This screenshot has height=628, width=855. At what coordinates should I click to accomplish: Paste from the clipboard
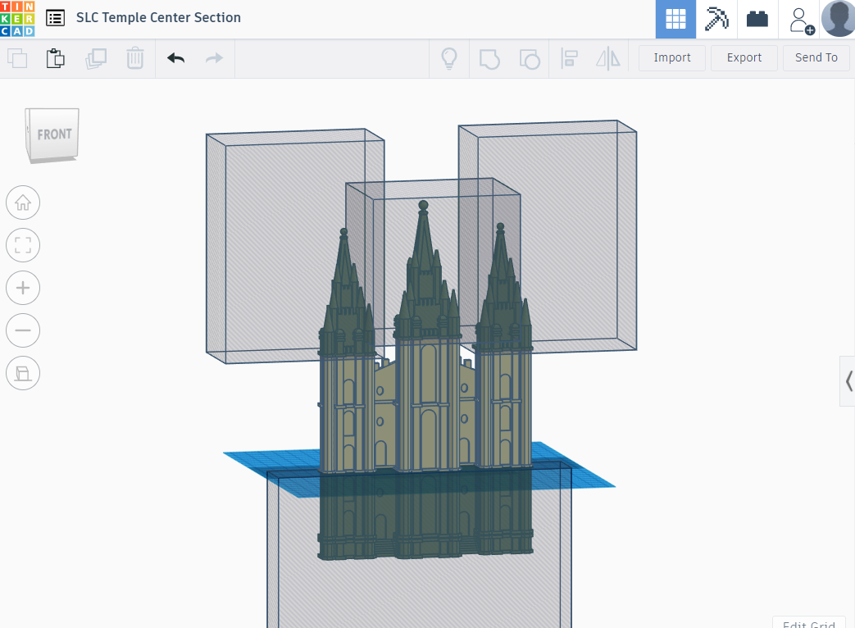(x=56, y=58)
